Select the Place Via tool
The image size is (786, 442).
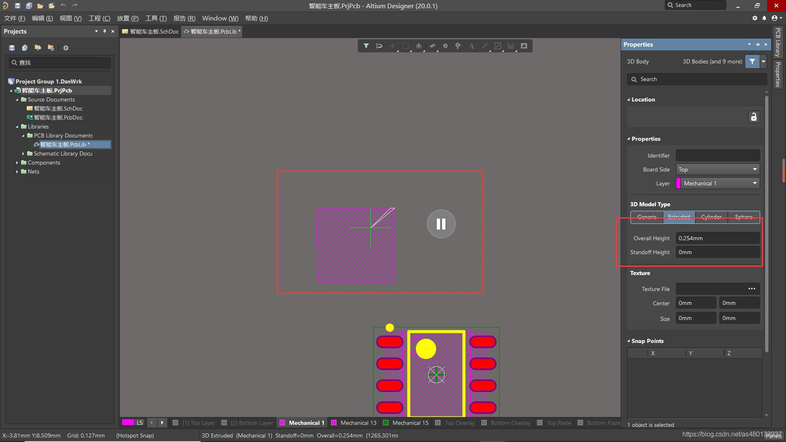coord(458,46)
